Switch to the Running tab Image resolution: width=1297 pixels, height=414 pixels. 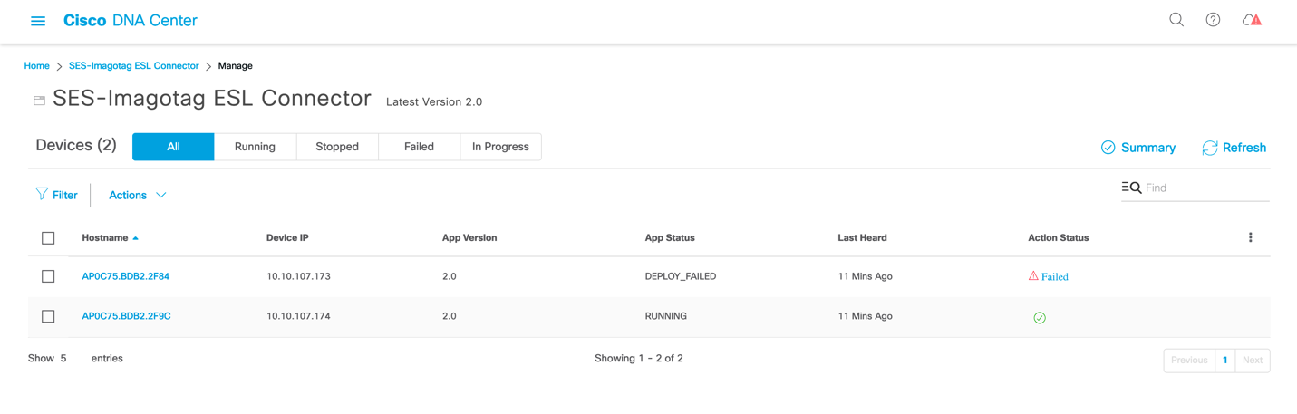click(x=255, y=147)
